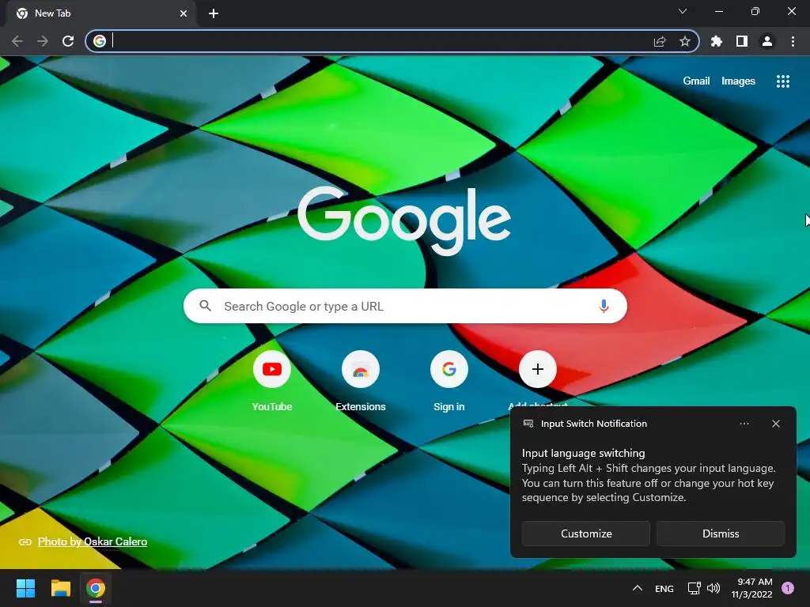The image size is (810, 607).
Task: Start voice search with the microphone
Action: coord(604,306)
